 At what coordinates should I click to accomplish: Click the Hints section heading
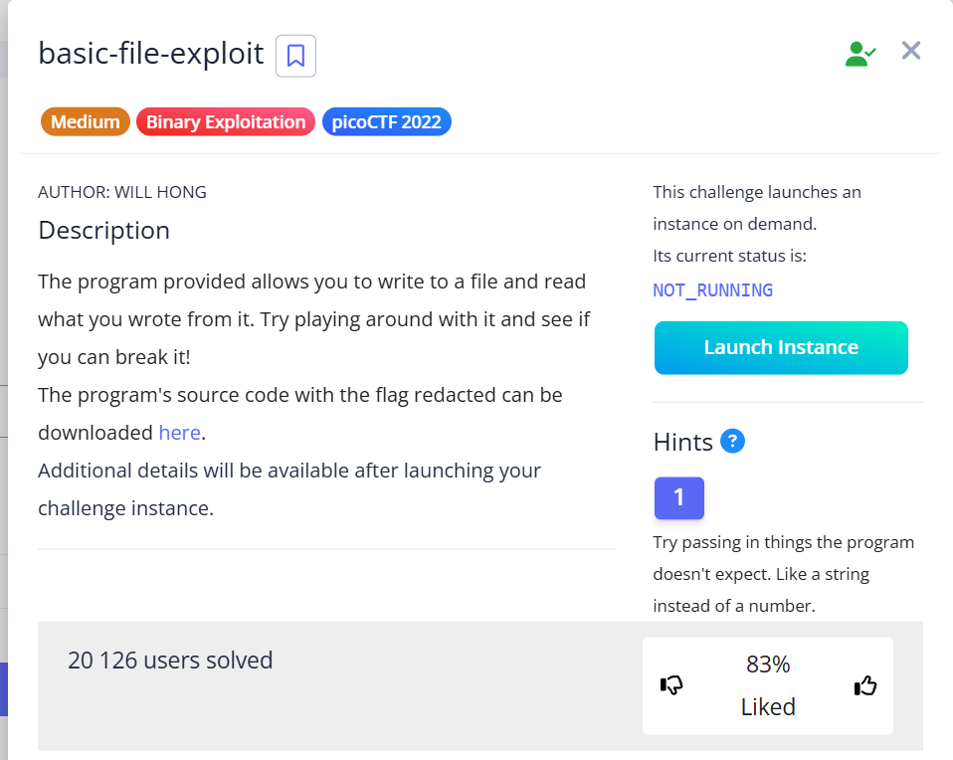(x=682, y=442)
